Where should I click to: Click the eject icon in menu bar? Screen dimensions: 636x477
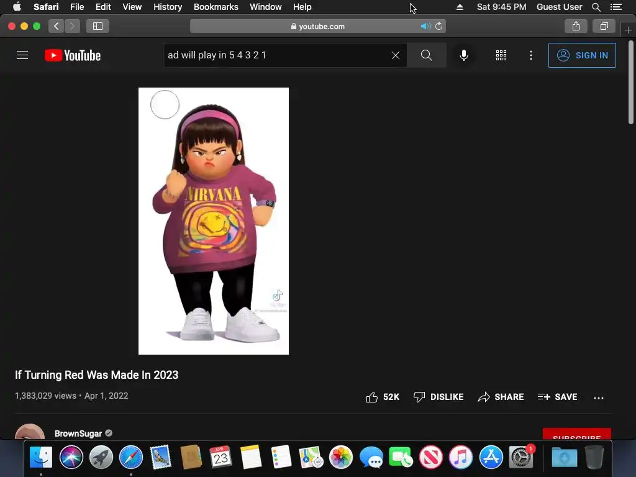click(460, 7)
